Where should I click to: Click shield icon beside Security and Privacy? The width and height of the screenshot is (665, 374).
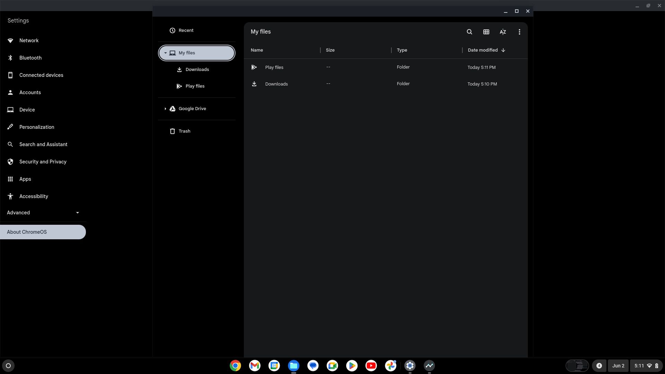pyautogui.click(x=10, y=162)
